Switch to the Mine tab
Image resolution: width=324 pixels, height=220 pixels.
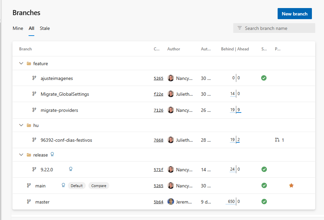click(x=18, y=28)
